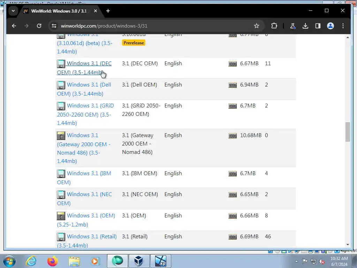Open the Chrome downloads icon
Viewport: 357px width, 268px height.
coord(305,26)
